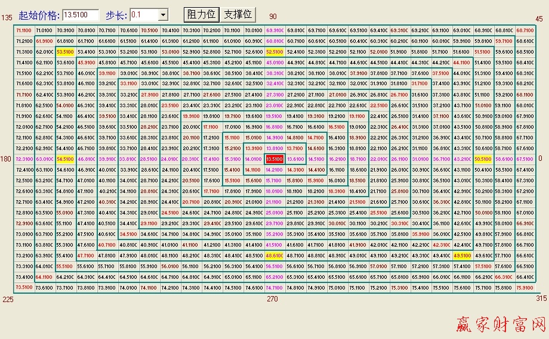Click the 起始价格 starting price input field

[x=80, y=14]
